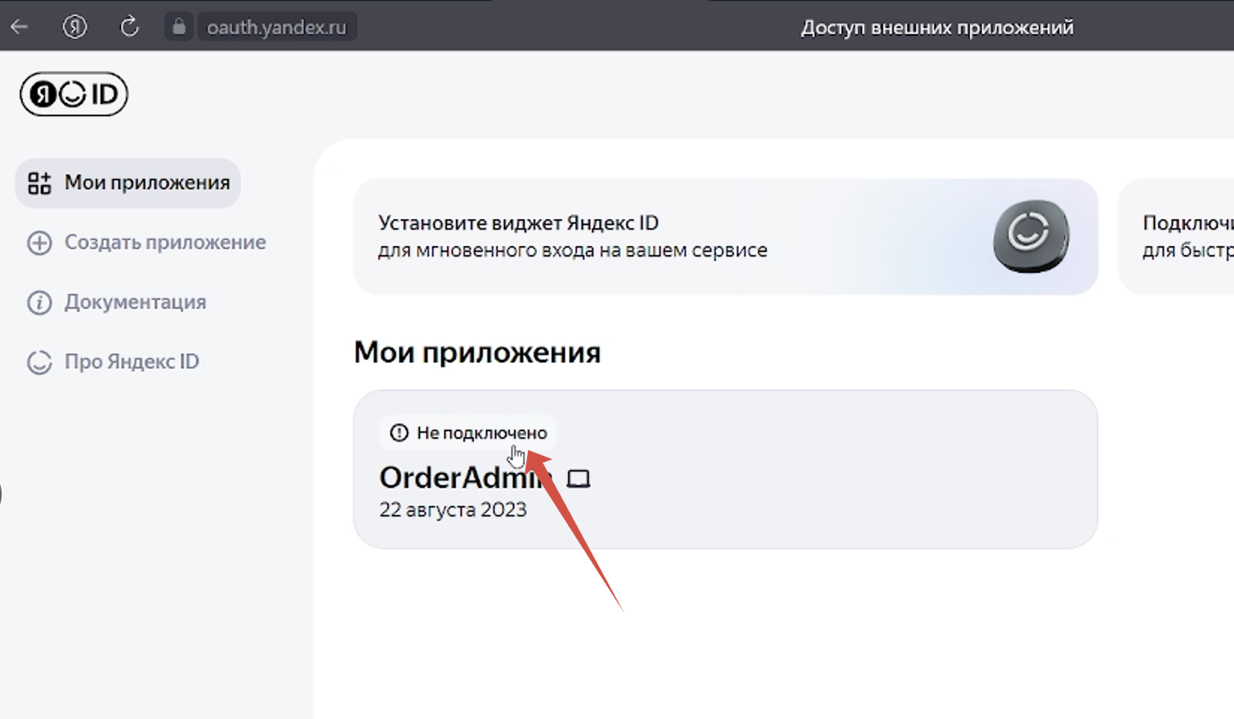Reload the page with refresh icon
Image resolution: width=1234 pixels, height=719 pixels.
(129, 27)
